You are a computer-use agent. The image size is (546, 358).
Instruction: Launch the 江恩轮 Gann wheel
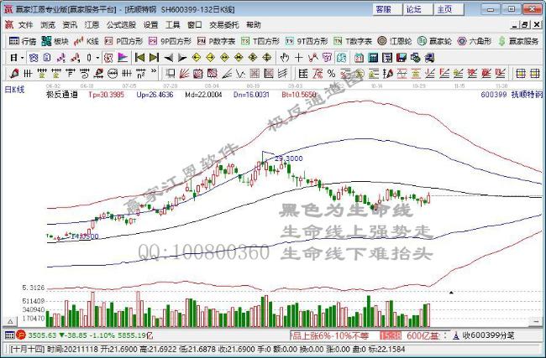[395, 41]
